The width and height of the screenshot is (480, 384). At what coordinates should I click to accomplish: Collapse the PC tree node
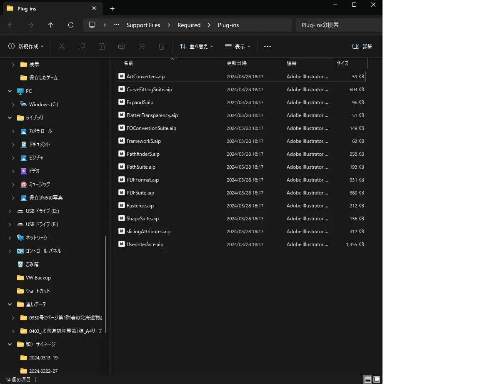pos(10,91)
